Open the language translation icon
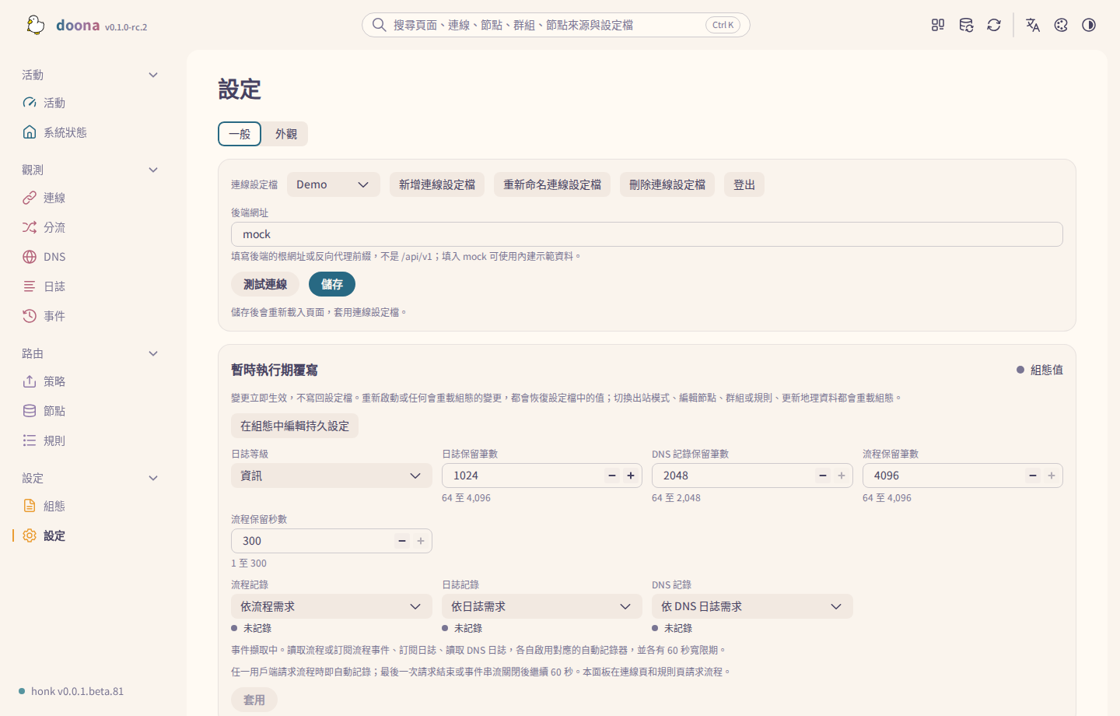1120x716 pixels. [x=1033, y=25]
